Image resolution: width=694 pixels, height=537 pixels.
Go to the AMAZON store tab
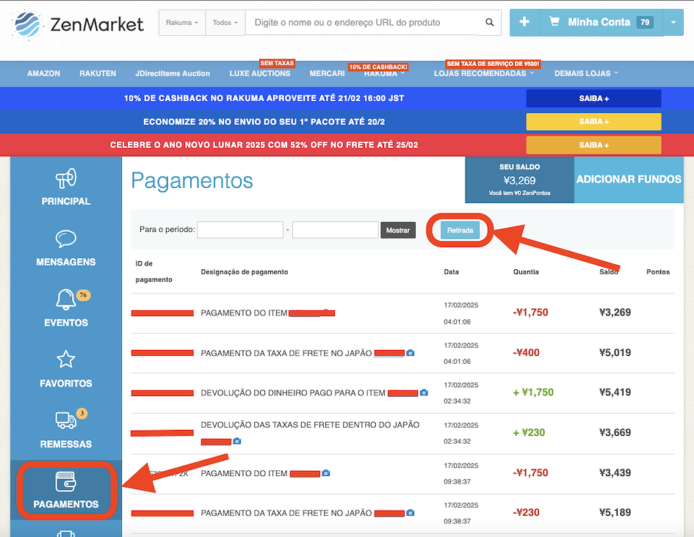point(43,73)
